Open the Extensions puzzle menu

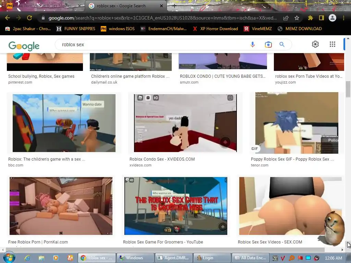coord(310,18)
